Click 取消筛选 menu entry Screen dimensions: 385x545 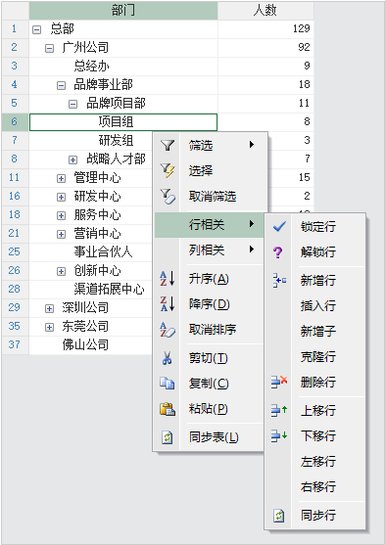[210, 196]
